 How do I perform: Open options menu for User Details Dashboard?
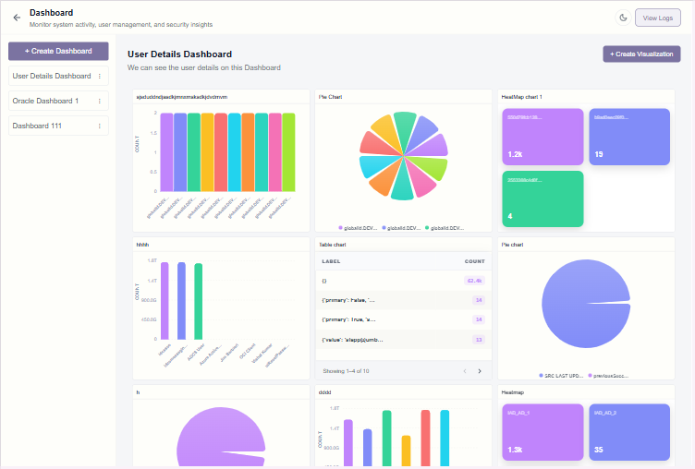click(x=100, y=76)
